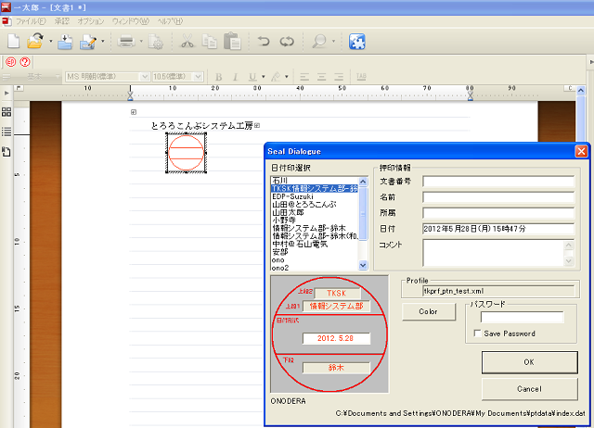The width and height of the screenshot is (594, 428).
Task: Align text center
Action: pyautogui.click(x=321, y=77)
